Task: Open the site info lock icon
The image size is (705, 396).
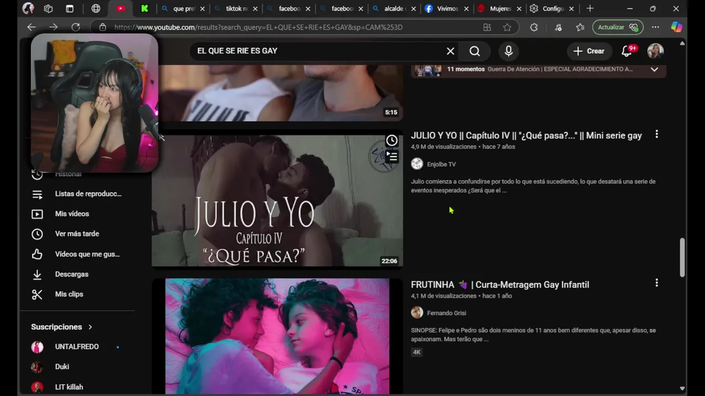Action: click(x=102, y=27)
